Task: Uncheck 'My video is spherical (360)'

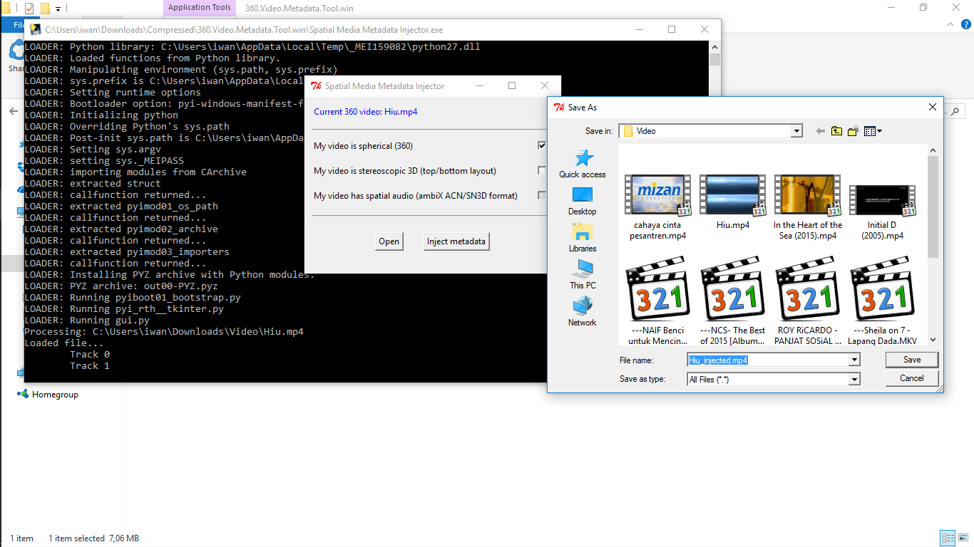Action: pos(541,145)
